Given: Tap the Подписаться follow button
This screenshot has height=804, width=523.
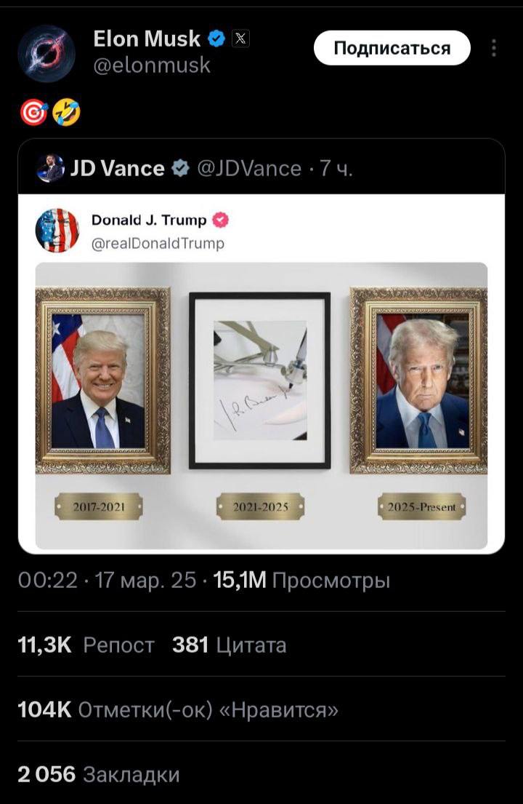Looking at the screenshot, I should [x=392, y=48].
